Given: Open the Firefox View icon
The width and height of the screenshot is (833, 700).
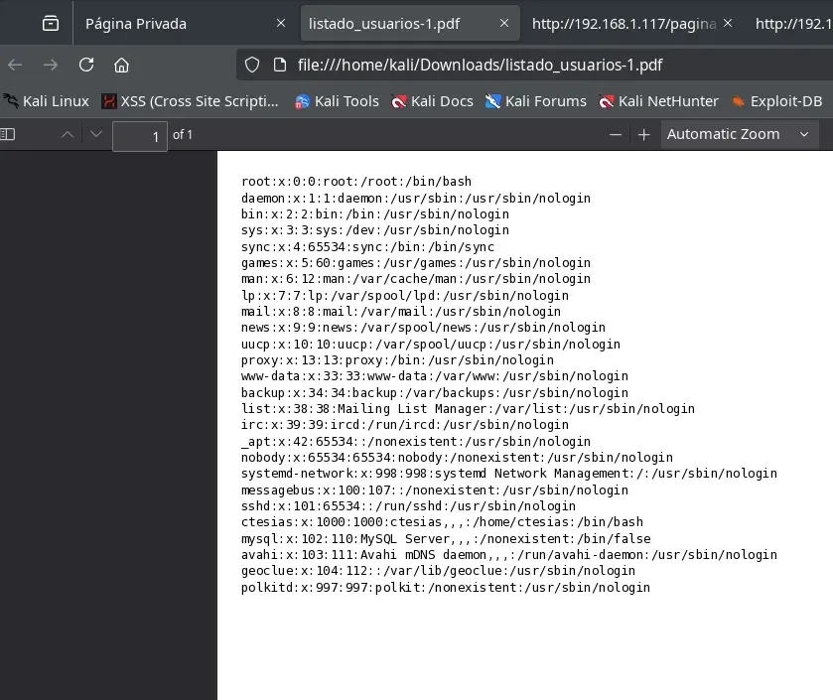Looking at the screenshot, I should [51, 24].
